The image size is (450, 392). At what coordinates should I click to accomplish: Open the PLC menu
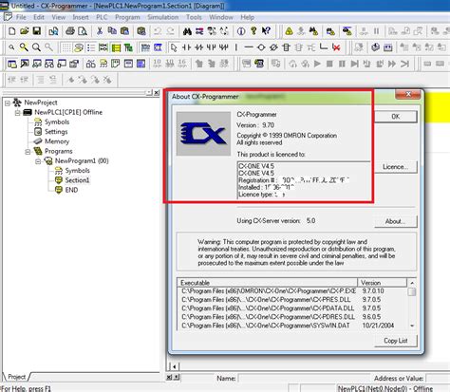102,17
